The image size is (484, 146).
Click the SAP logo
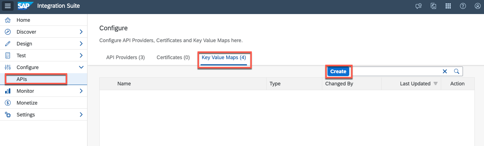25,6
